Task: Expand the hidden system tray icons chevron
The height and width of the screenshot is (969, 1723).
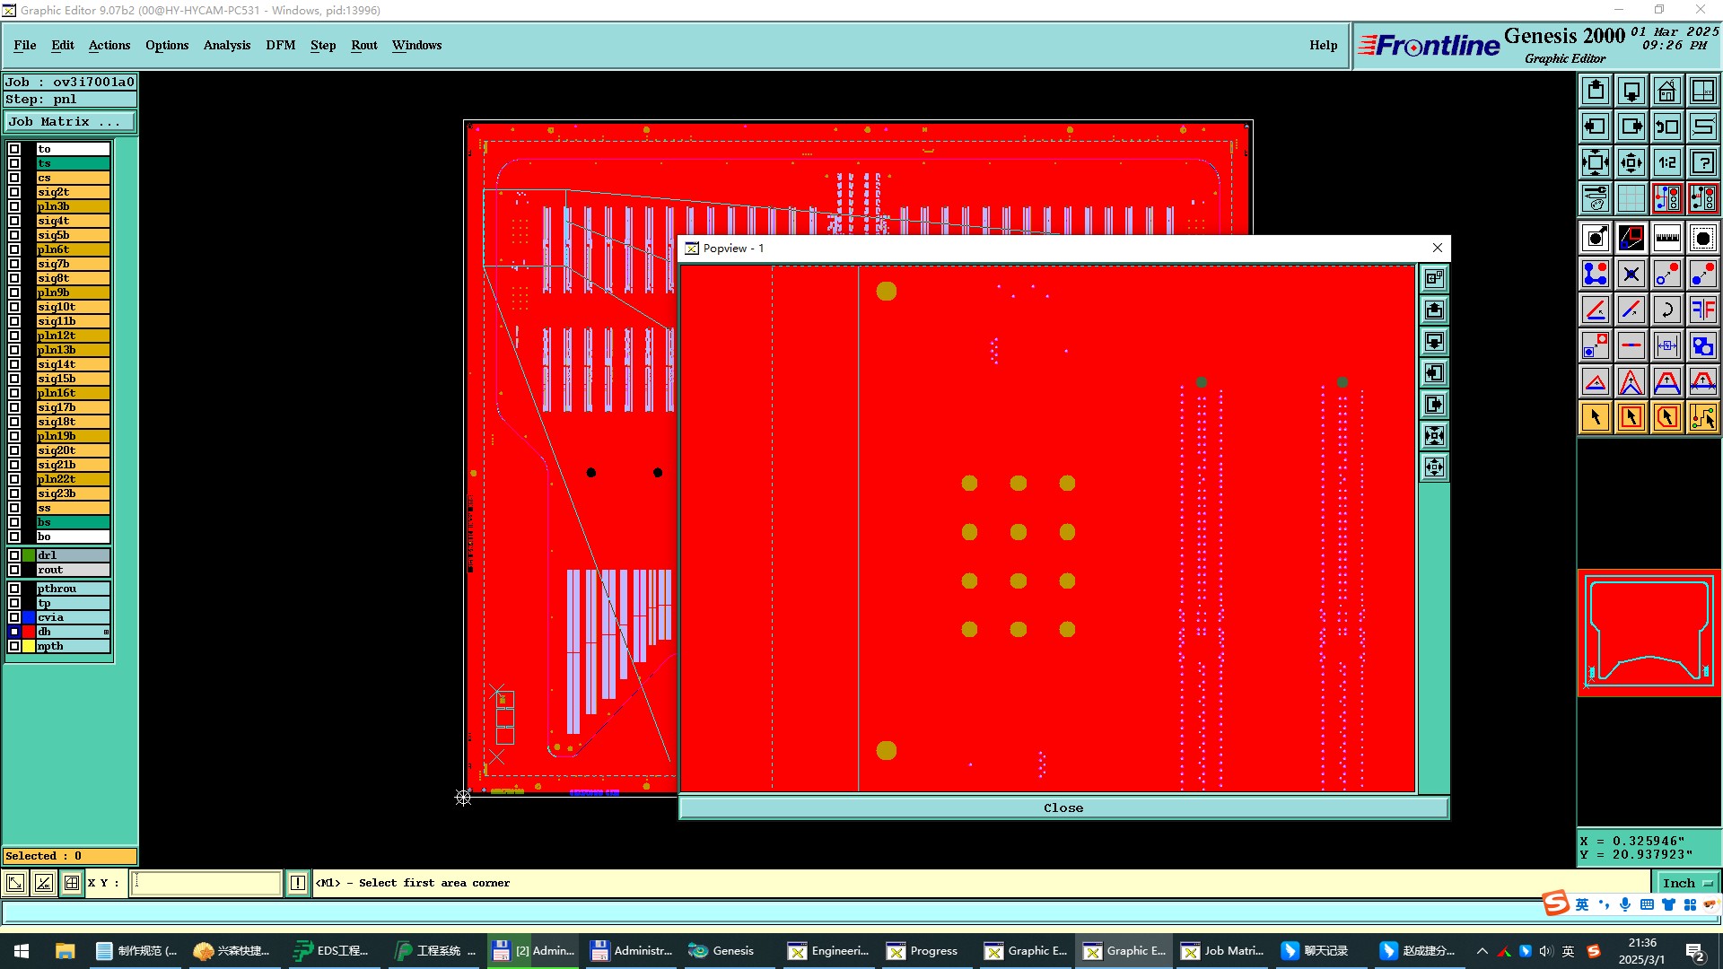Action: [x=1482, y=951]
